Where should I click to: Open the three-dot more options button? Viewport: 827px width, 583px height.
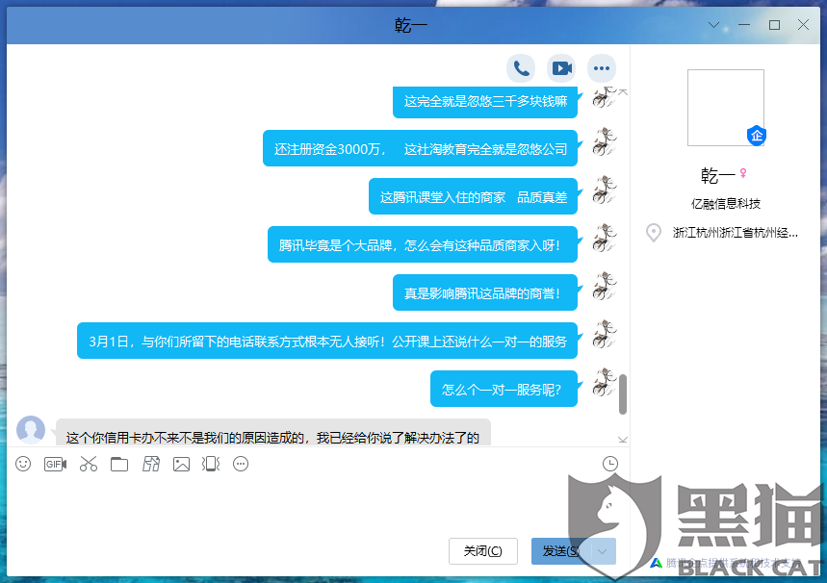click(x=602, y=68)
